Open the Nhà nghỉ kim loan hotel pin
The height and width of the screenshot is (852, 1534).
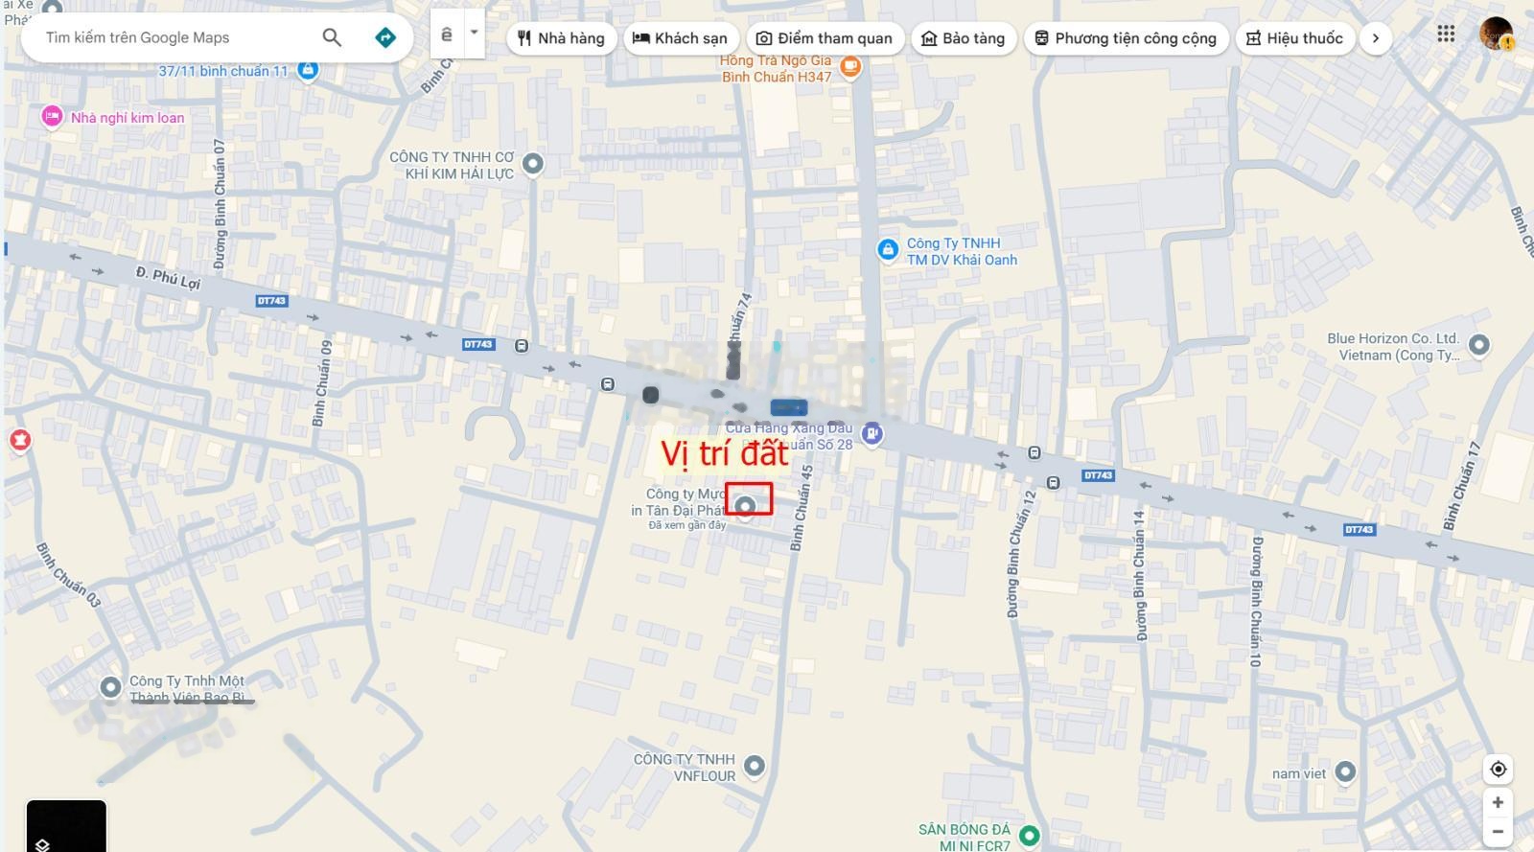pyautogui.click(x=52, y=117)
